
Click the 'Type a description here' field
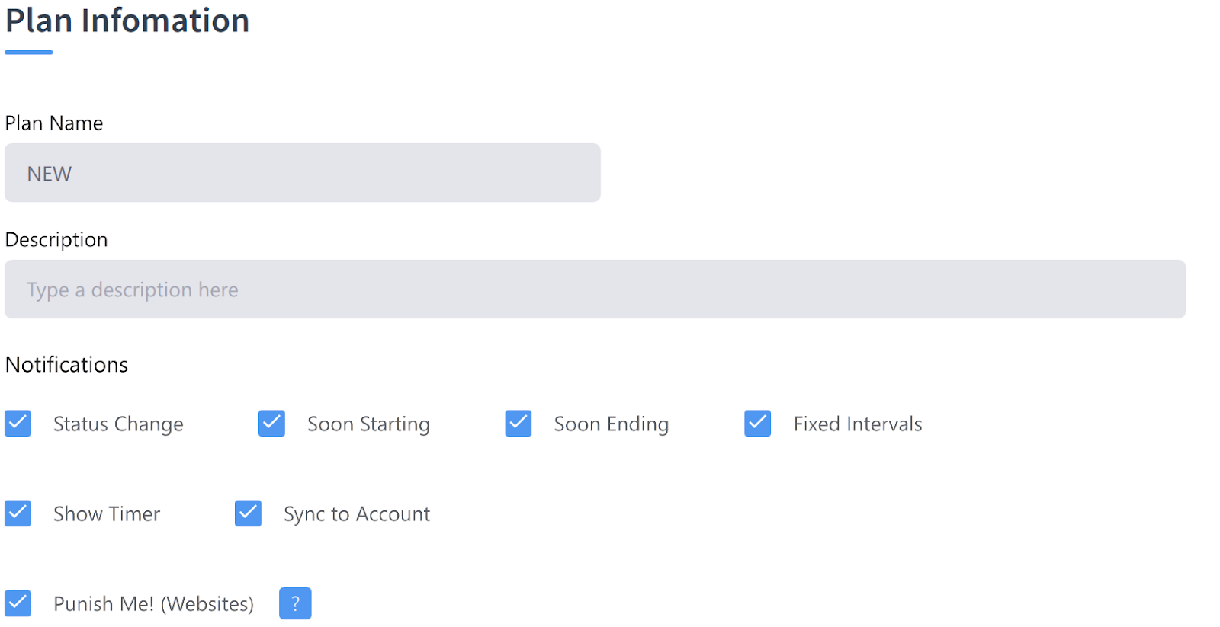click(x=595, y=290)
